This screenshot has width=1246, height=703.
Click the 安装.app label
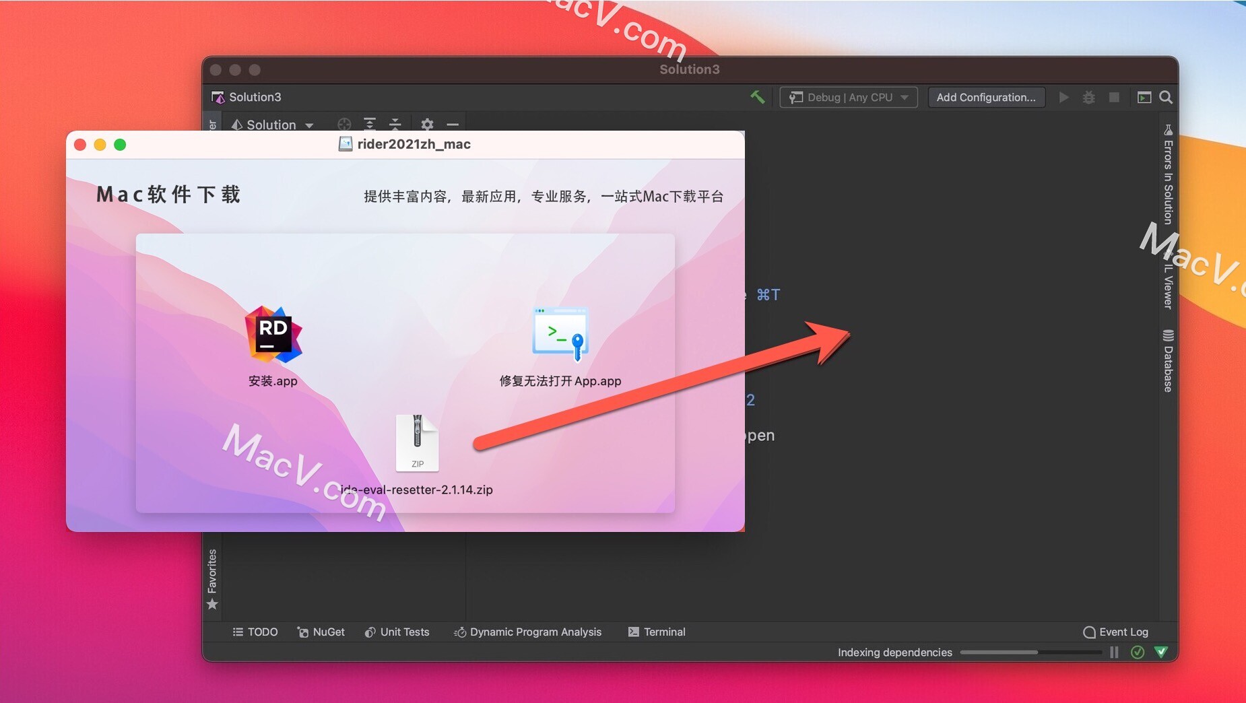point(273,381)
